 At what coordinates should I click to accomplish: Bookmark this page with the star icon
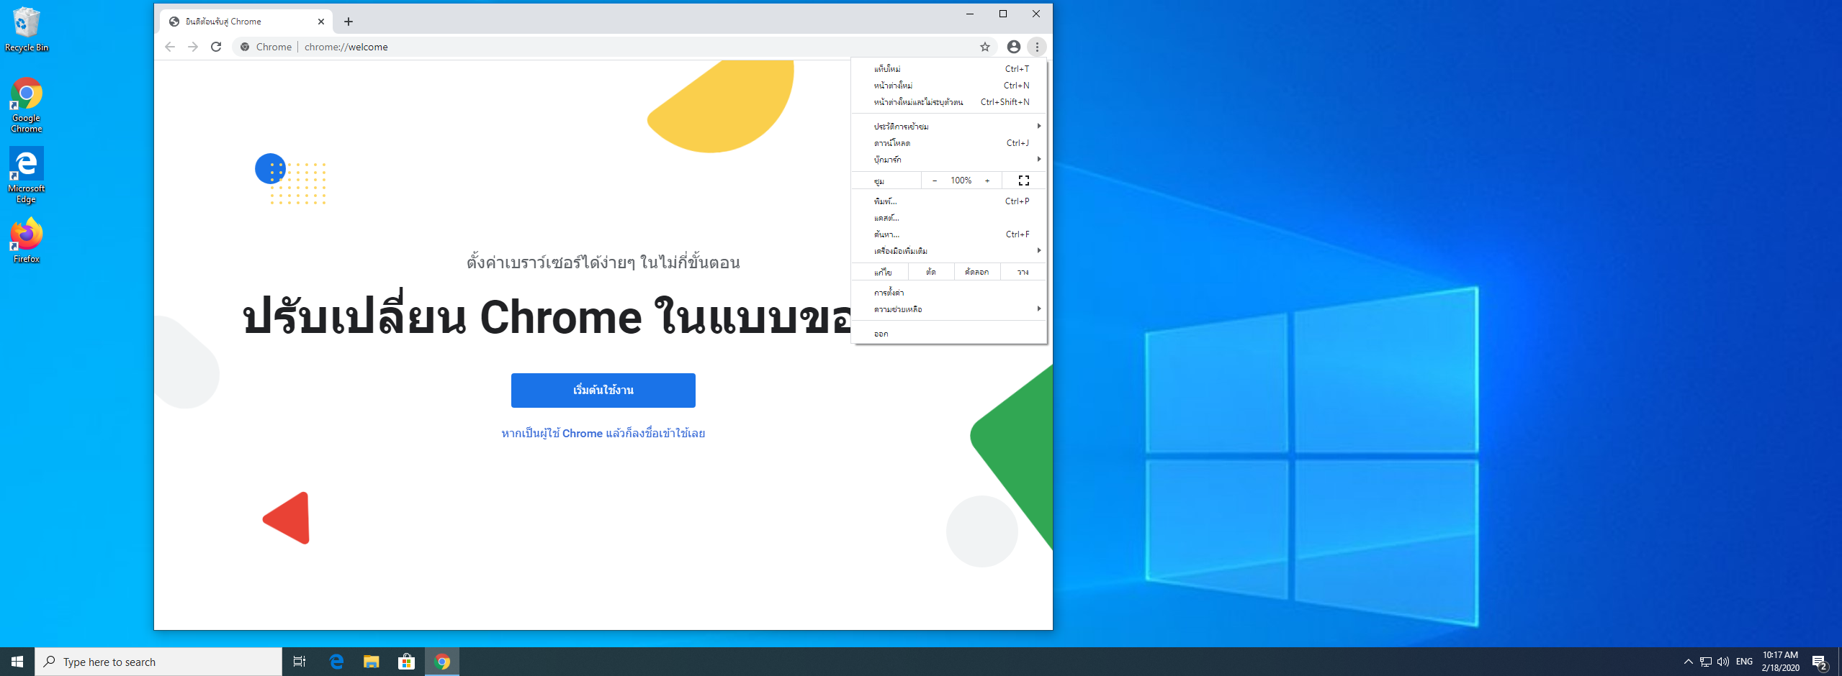coord(985,47)
